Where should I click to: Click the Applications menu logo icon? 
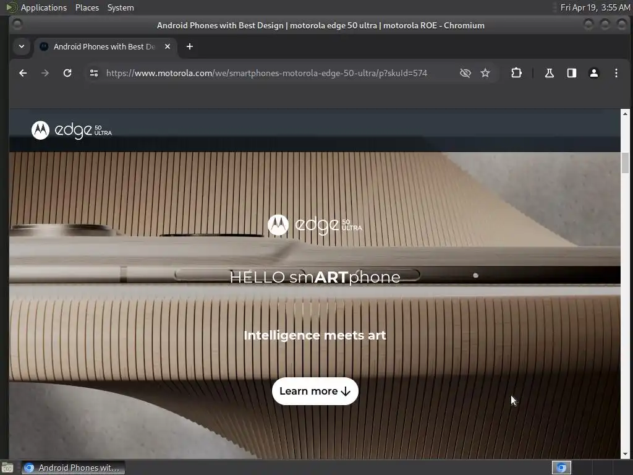[x=11, y=7]
